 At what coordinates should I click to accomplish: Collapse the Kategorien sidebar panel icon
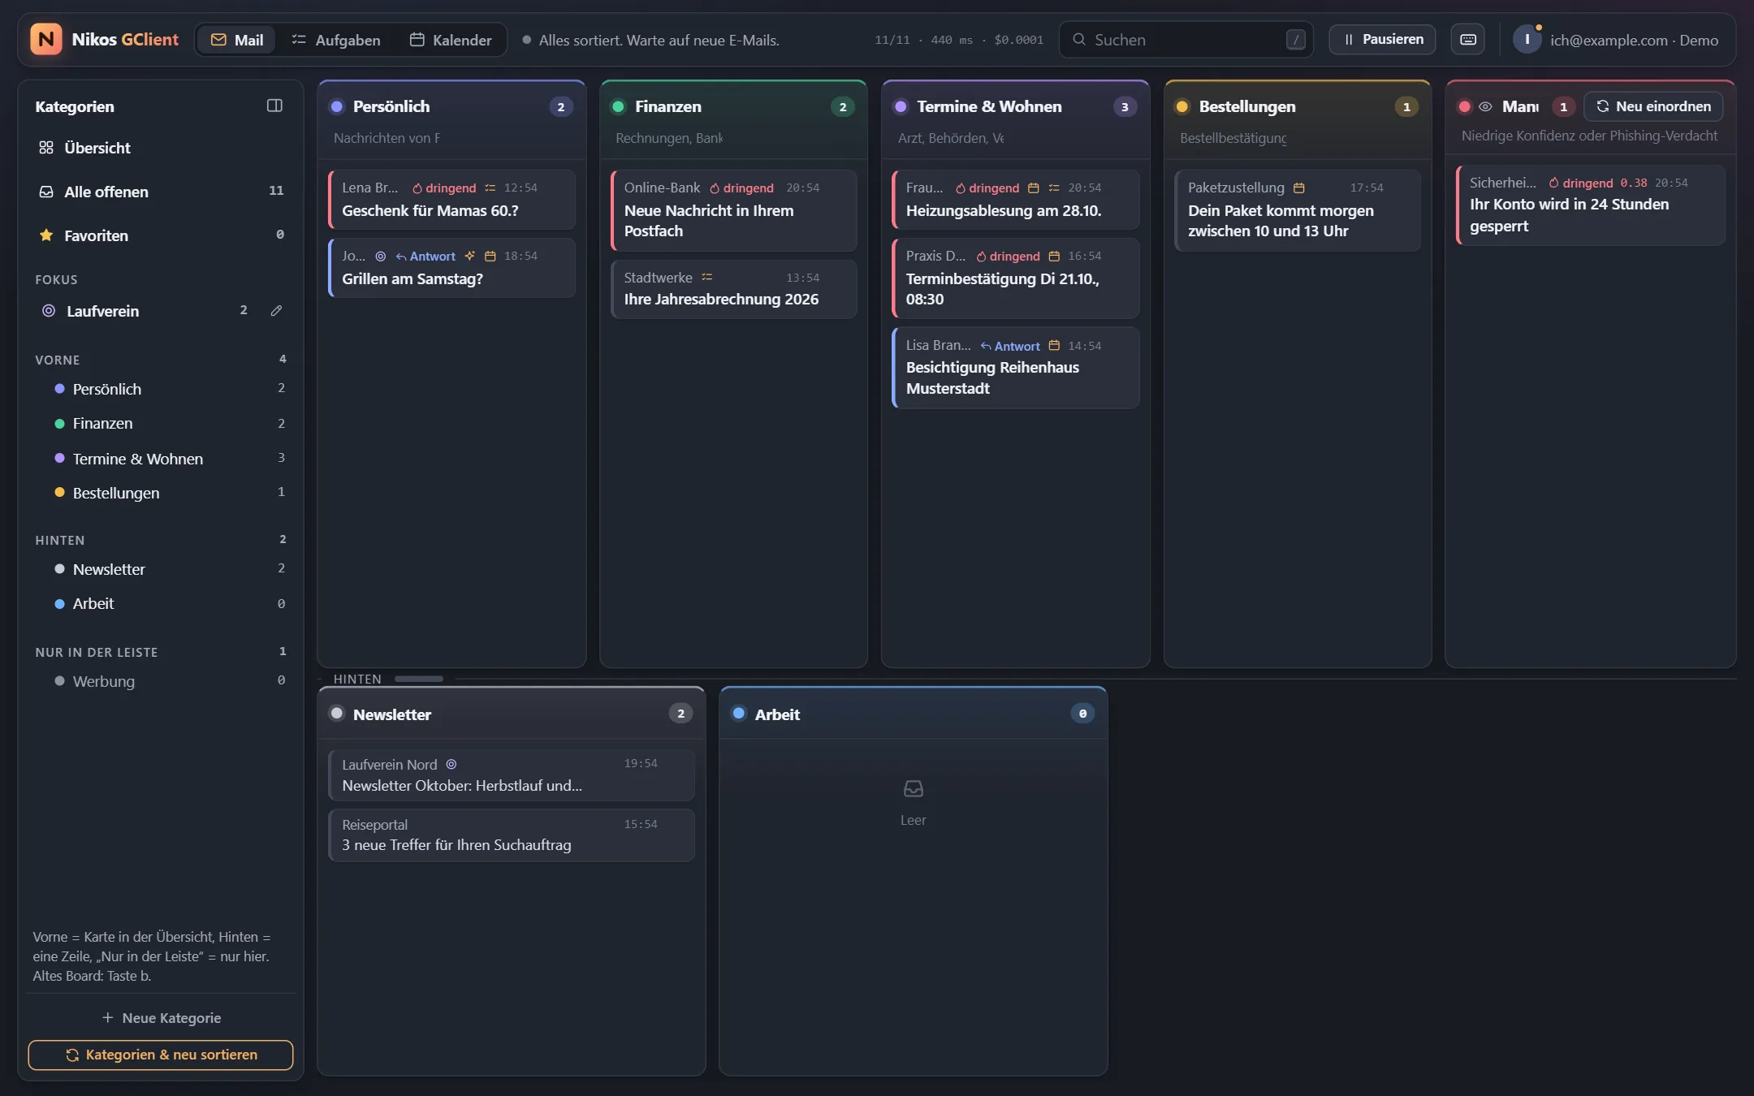(274, 106)
